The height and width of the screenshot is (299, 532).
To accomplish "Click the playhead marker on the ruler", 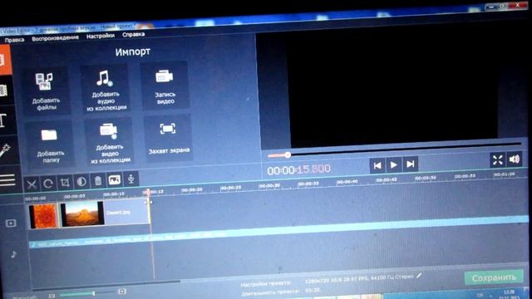I will tap(148, 192).
